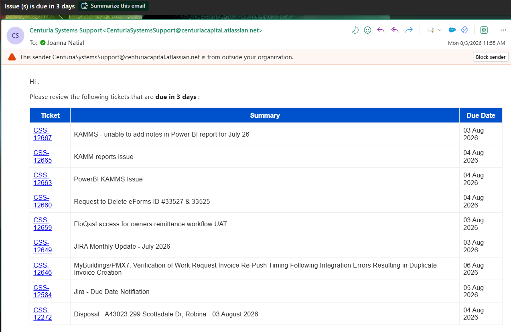Click the Reply arrow icon
This screenshot has width=511, height=332.
(381, 30)
